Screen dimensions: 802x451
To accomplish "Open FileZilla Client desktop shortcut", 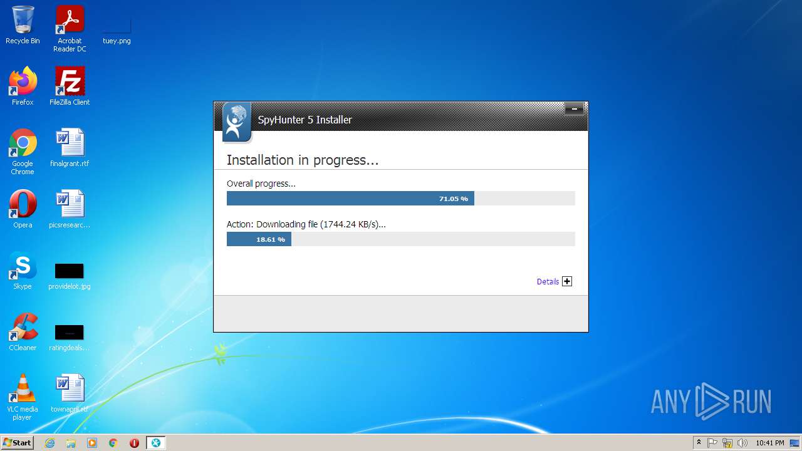I will click(x=70, y=86).
